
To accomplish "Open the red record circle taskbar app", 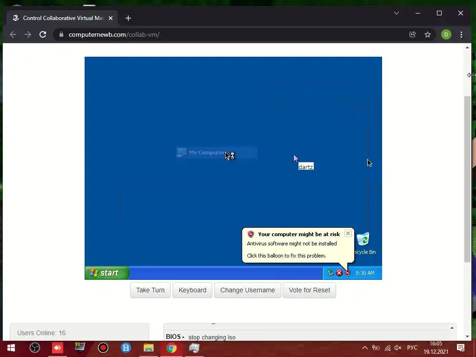I will 103,348.
